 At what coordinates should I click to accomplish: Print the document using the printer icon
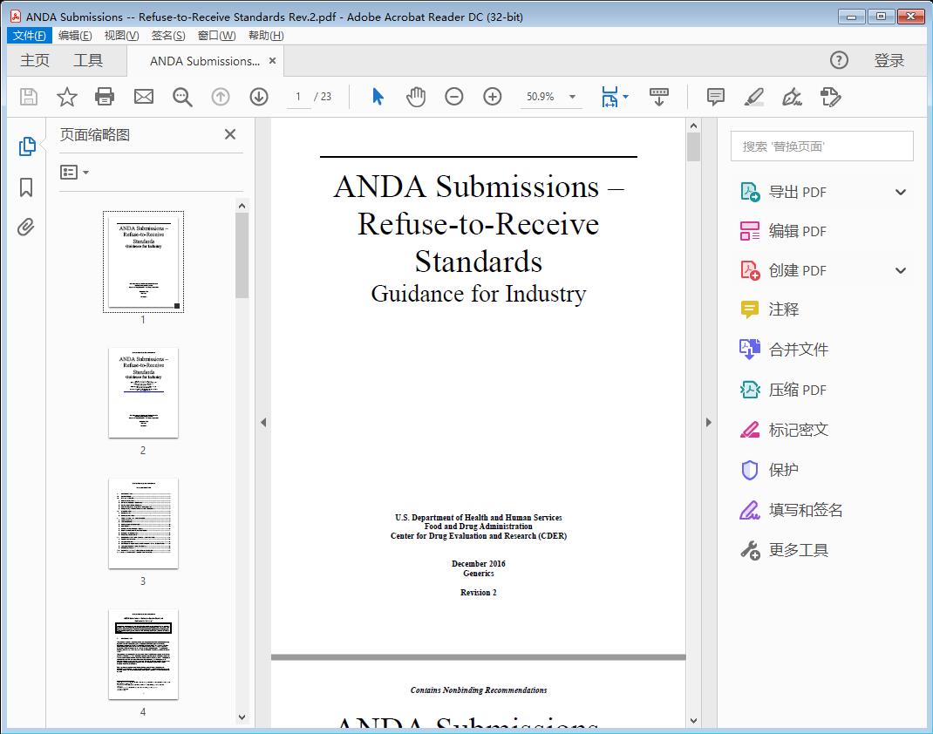point(105,97)
